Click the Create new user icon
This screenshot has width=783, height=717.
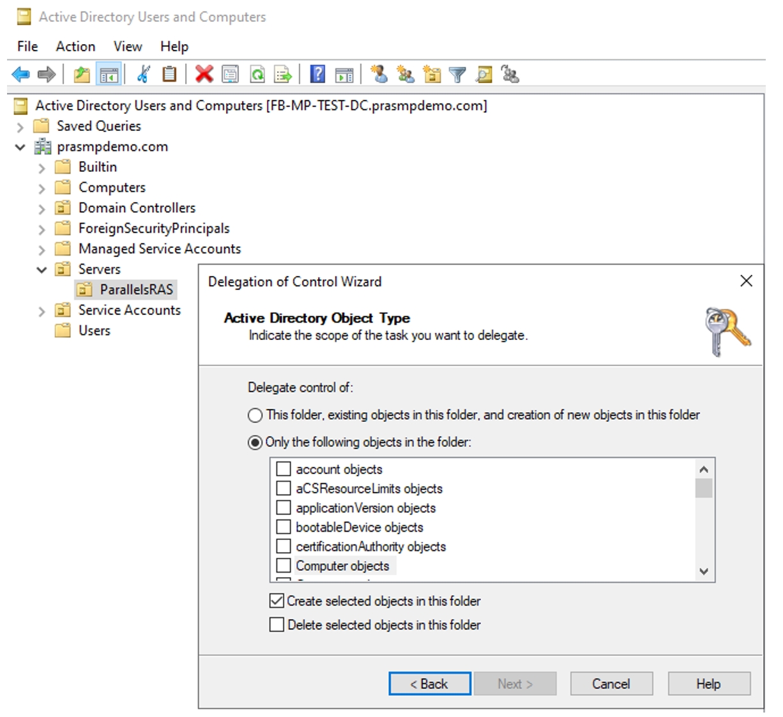(x=379, y=75)
